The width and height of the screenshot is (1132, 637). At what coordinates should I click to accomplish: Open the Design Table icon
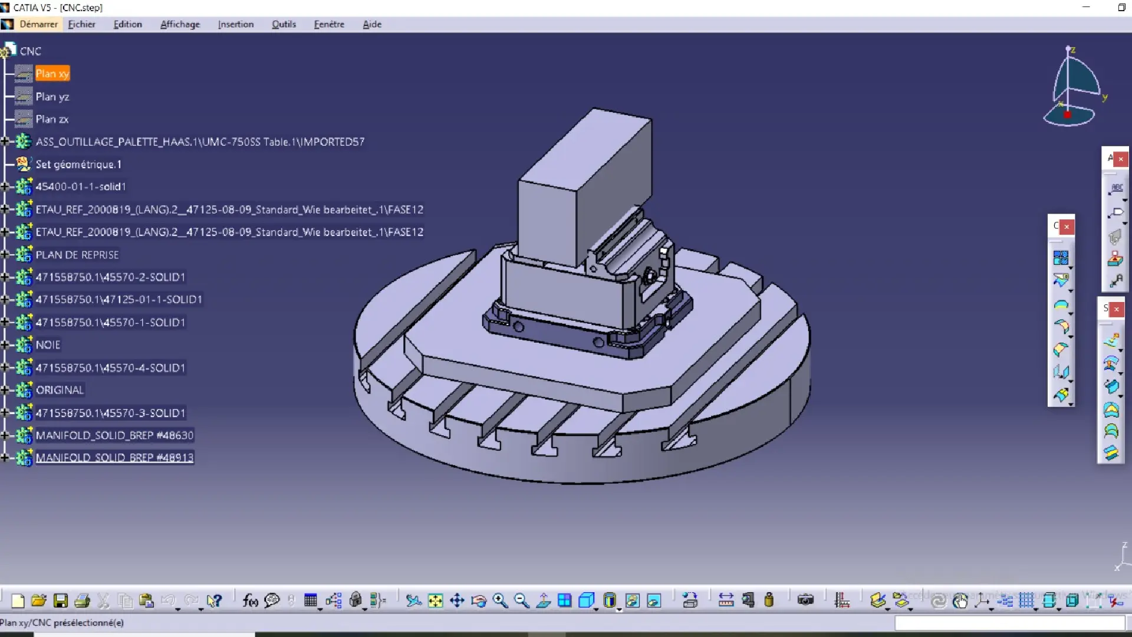pyautogui.click(x=311, y=600)
